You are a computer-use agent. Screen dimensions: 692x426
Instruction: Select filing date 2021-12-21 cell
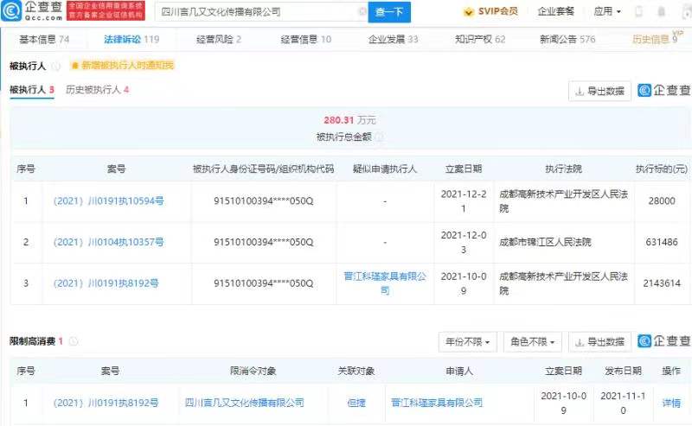click(464, 201)
